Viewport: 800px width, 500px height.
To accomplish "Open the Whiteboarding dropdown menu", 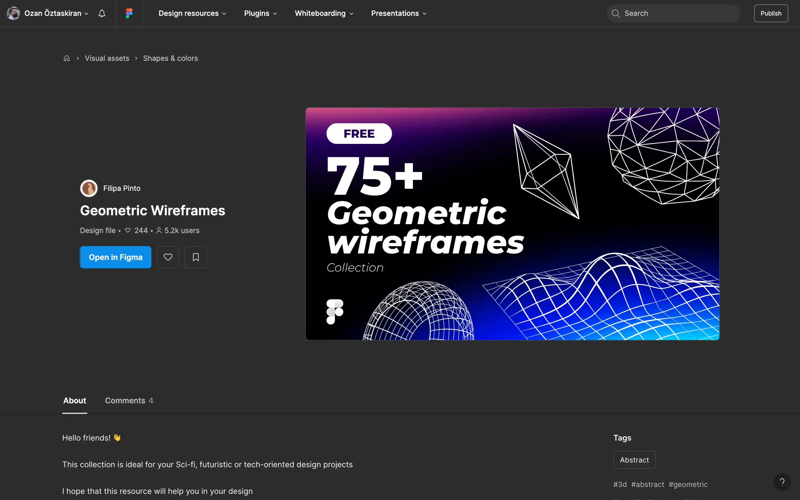I will pyautogui.click(x=324, y=13).
